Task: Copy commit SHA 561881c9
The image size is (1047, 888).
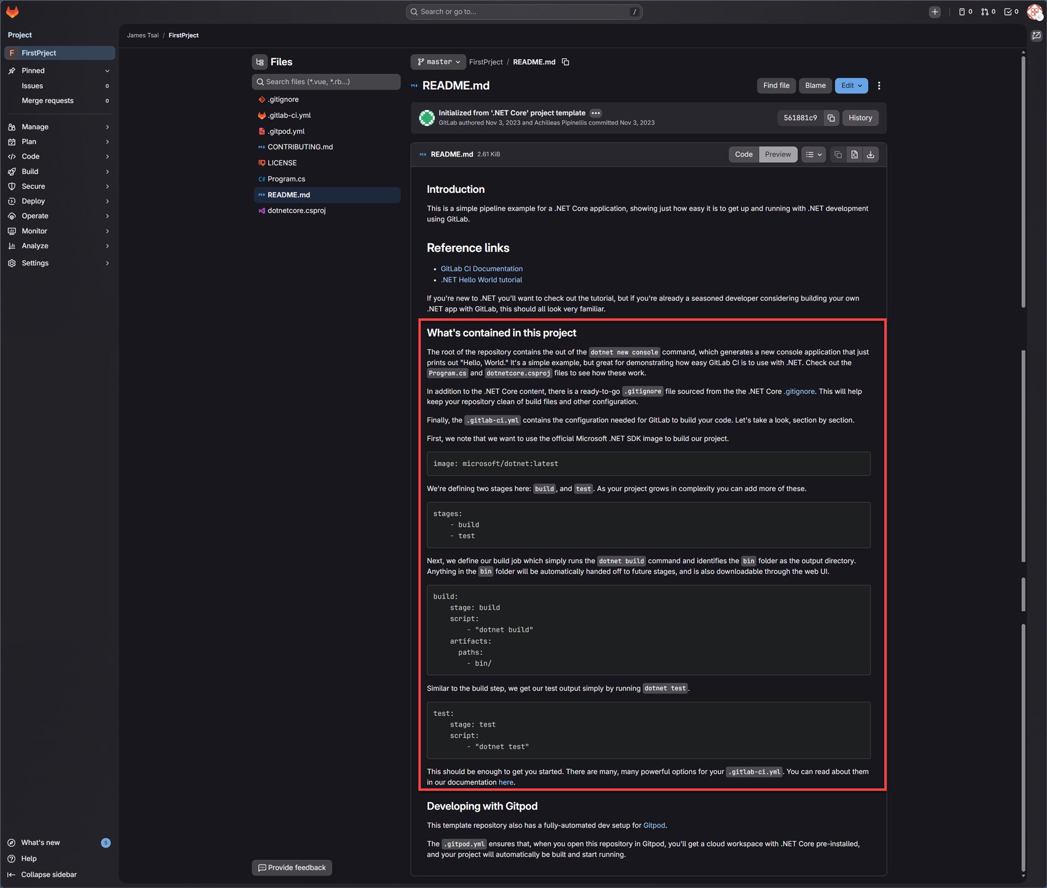Action: 831,118
